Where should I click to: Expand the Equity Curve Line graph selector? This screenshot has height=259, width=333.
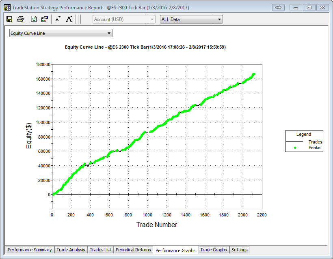tap(61, 33)
